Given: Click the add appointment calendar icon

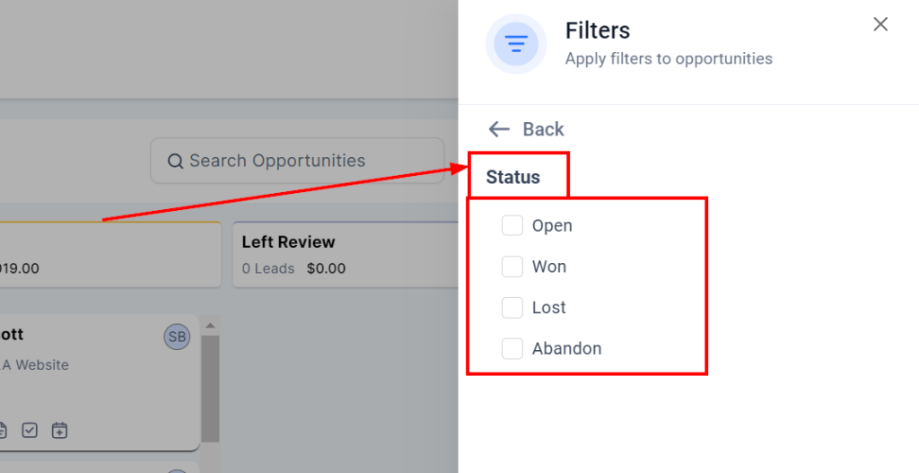Looking at the screenshot, I should click(59, 431).
